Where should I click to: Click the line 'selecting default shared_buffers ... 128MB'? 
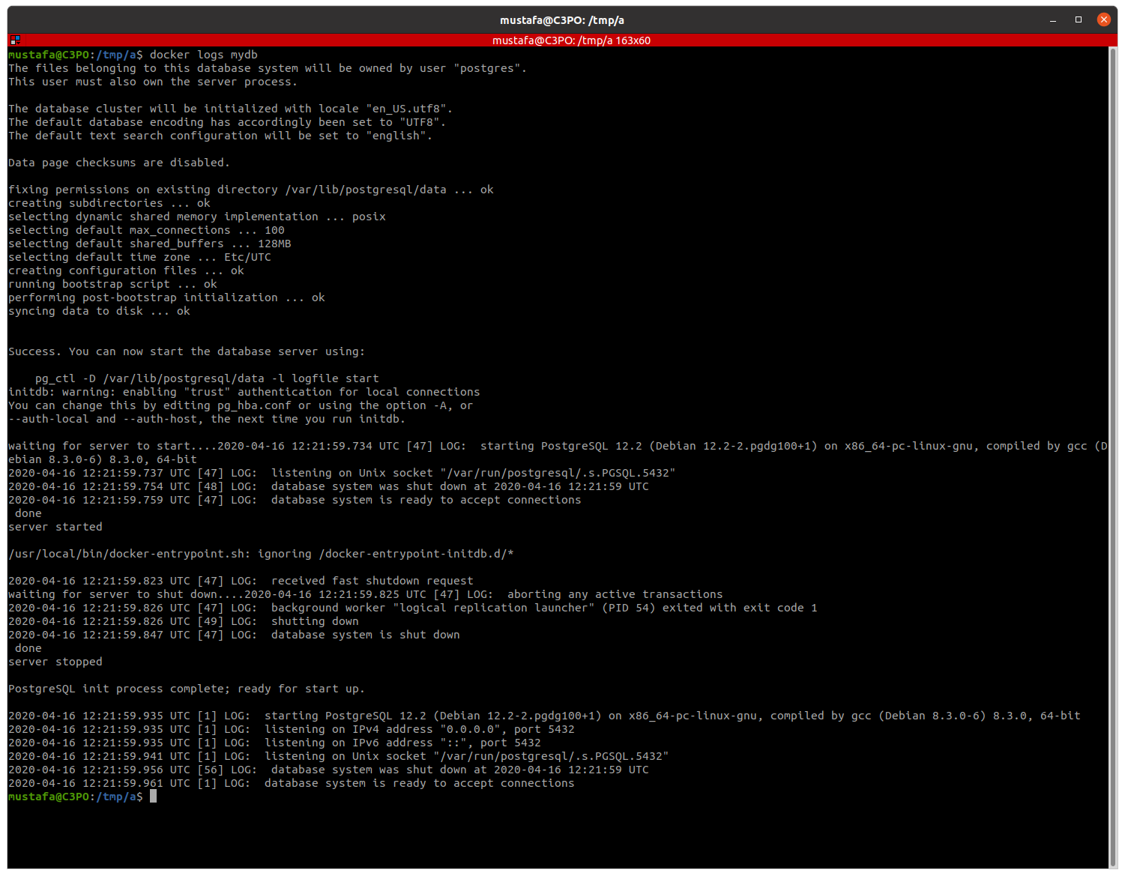coord(150,244)
